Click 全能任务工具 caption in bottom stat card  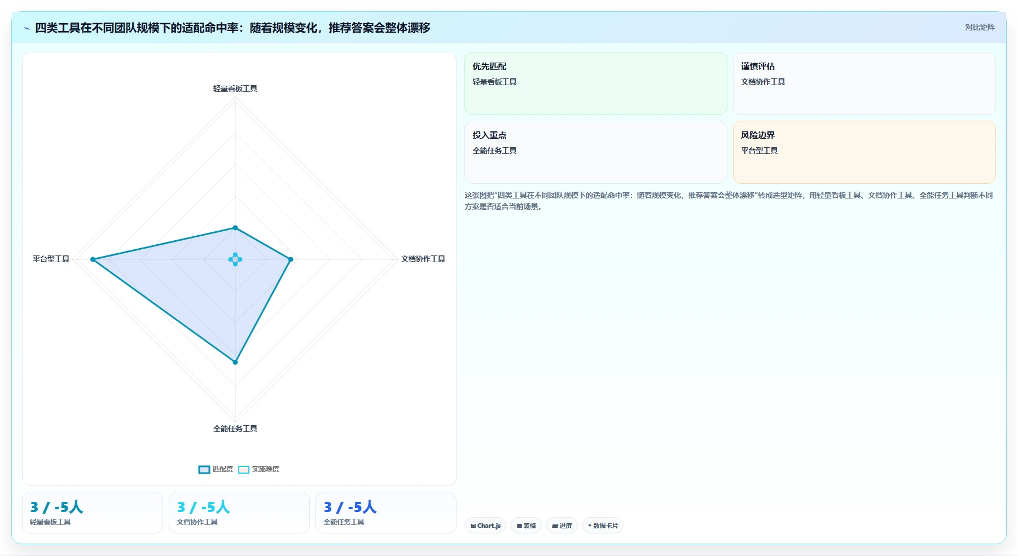[x=344, y=522]
